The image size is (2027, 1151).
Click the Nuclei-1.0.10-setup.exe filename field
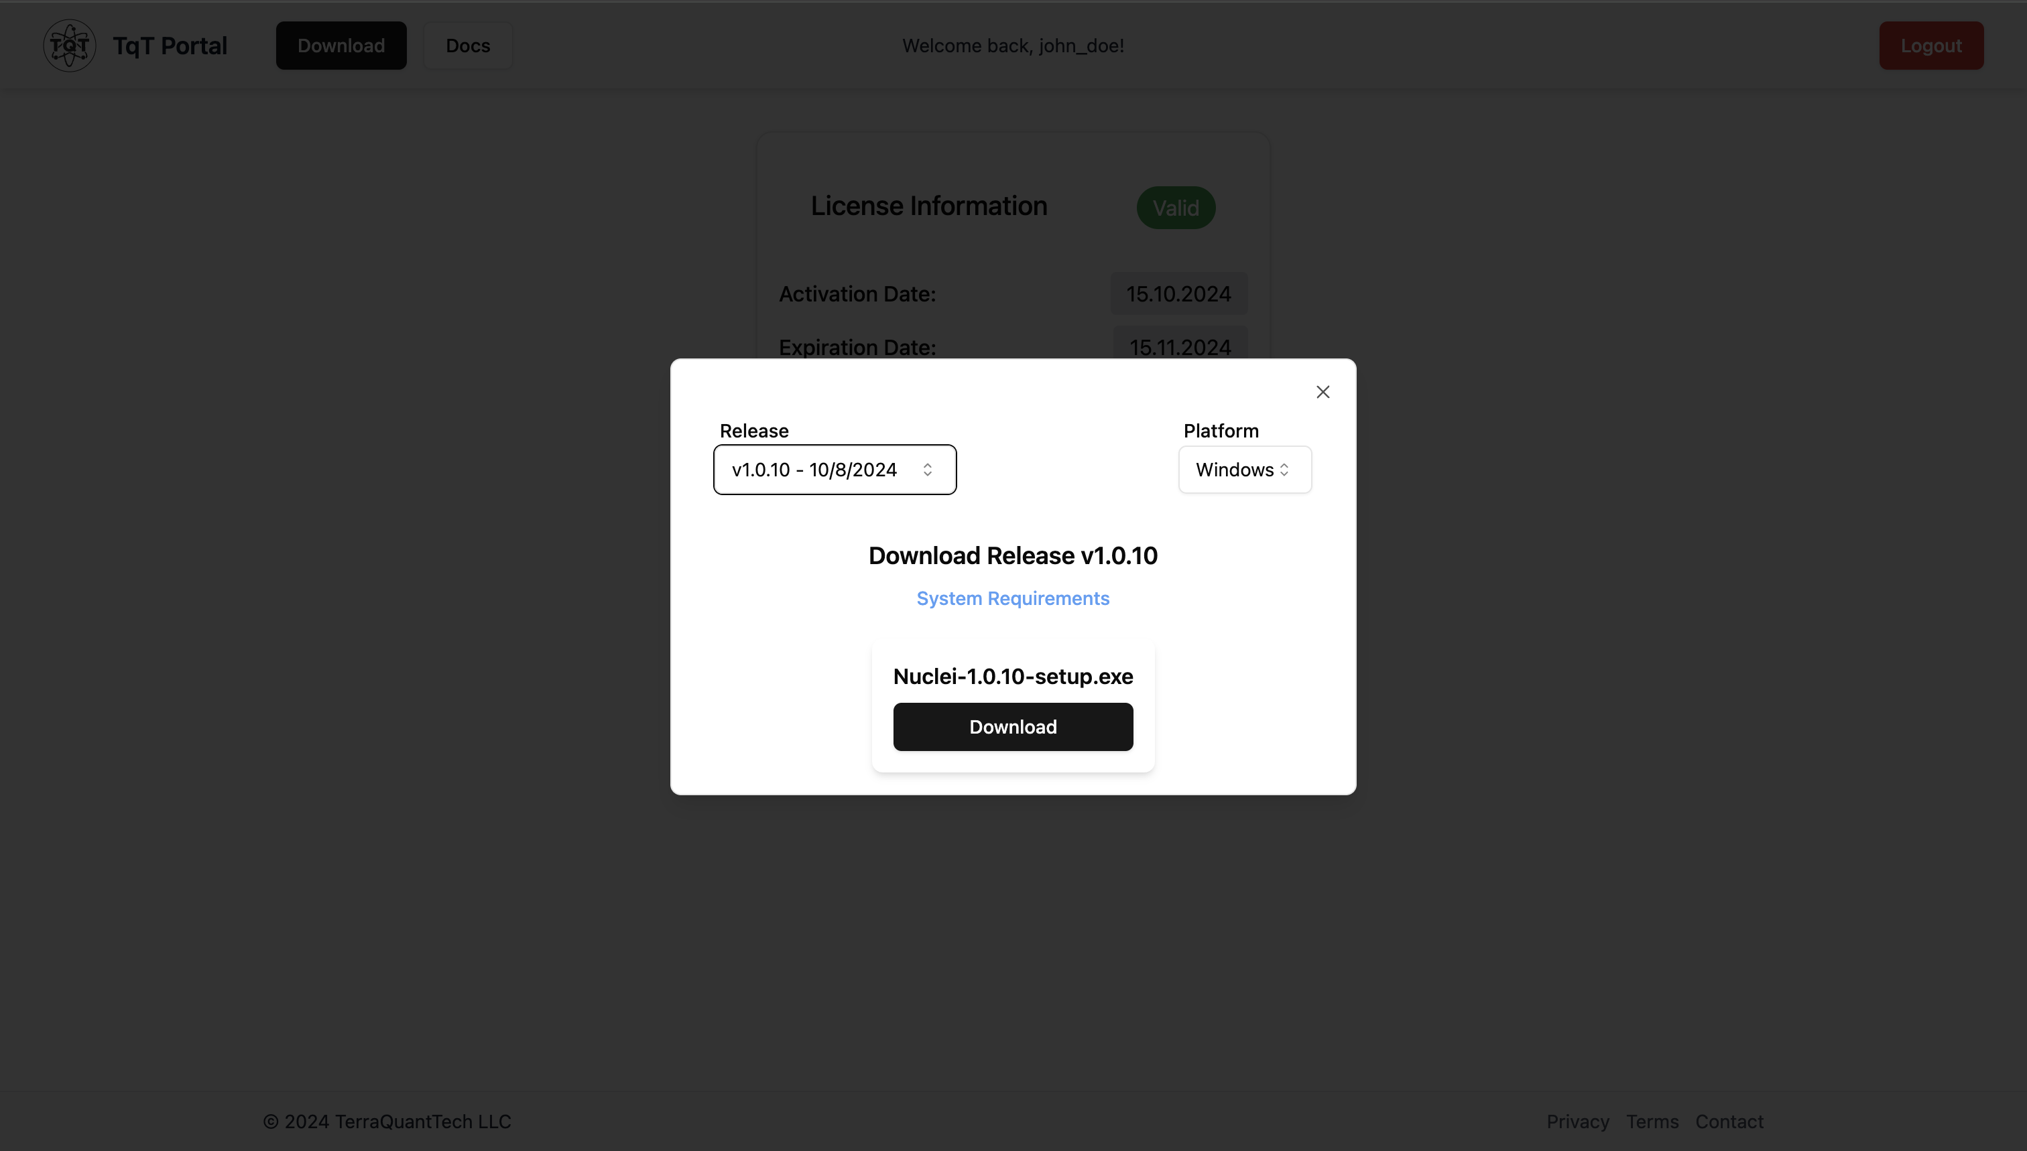click(1013, 677)
